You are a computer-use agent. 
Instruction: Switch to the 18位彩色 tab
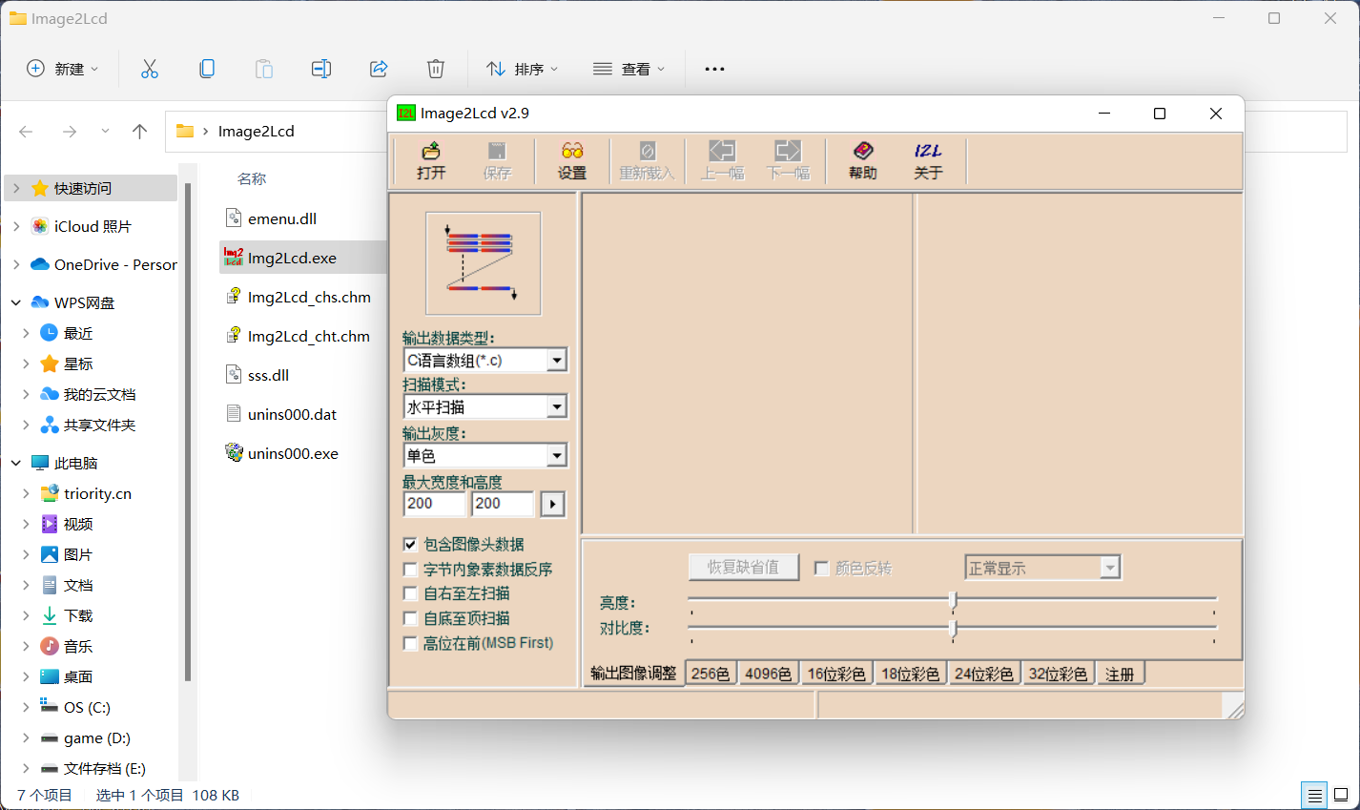910,674
